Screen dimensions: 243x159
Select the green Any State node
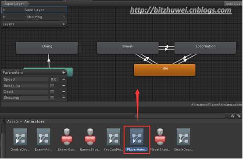pyautogui.click(x=70, y=72)
